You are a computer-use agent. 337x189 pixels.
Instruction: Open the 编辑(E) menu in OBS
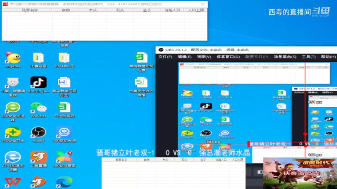coord(185,57)
